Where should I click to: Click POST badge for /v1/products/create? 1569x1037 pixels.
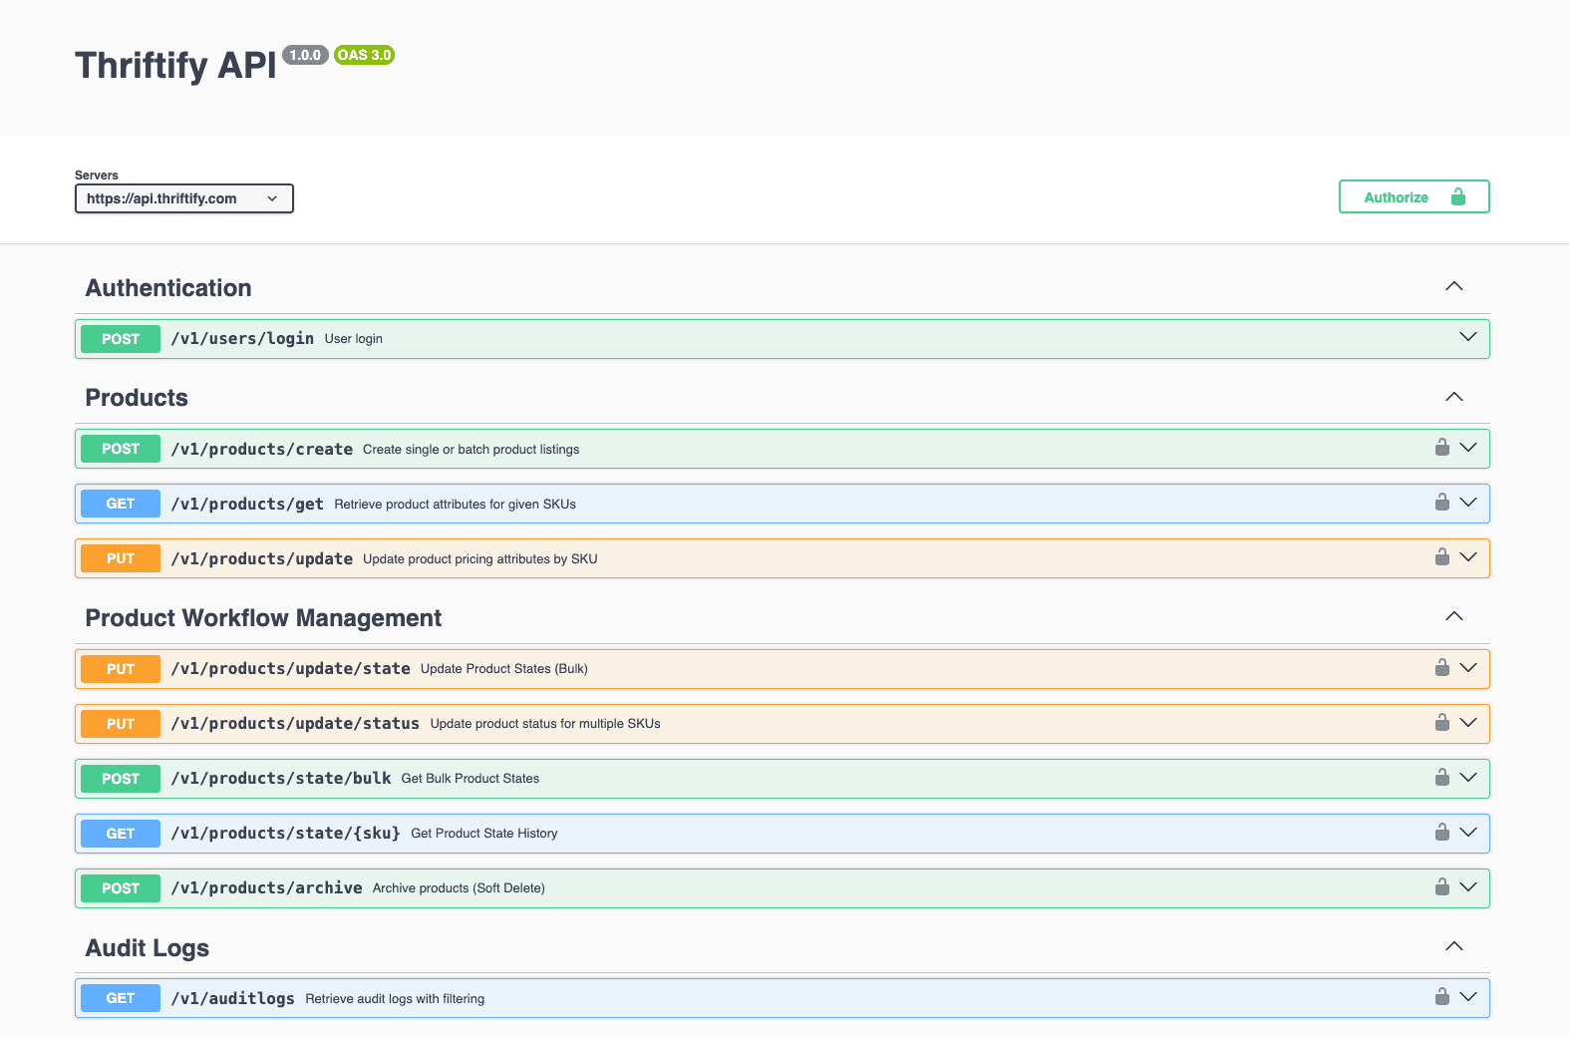click(x=121, y=449)
